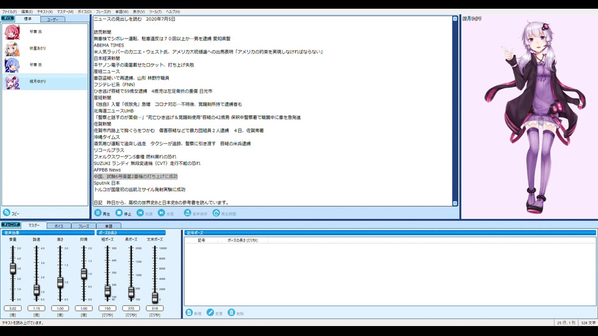Viewport: 598px width, 336px height.
Task: Click the 高さ pitch slider handle
Action: pyautogui.click(x=60, y=282)
